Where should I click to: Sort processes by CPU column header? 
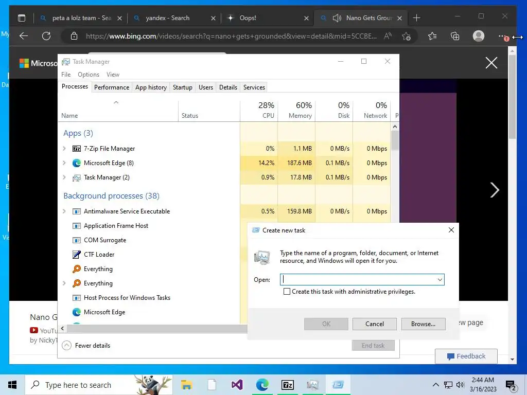259,110
